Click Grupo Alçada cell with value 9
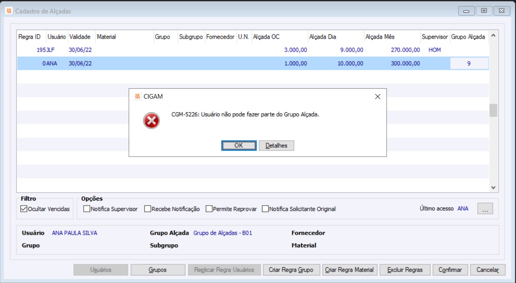Viewport: 516px width, 283px height. click(469, 64)
